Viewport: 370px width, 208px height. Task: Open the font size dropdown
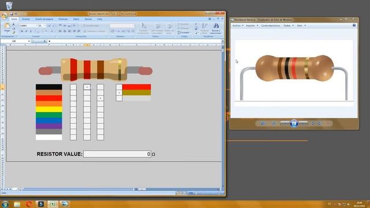[45, 25]
